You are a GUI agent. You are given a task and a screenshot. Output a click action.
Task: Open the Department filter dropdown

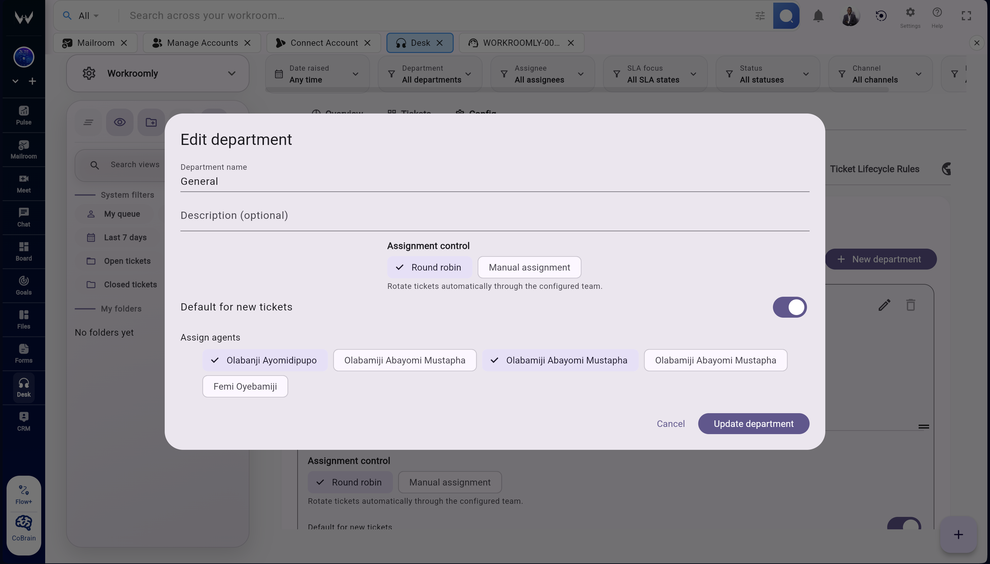point(430,74)
